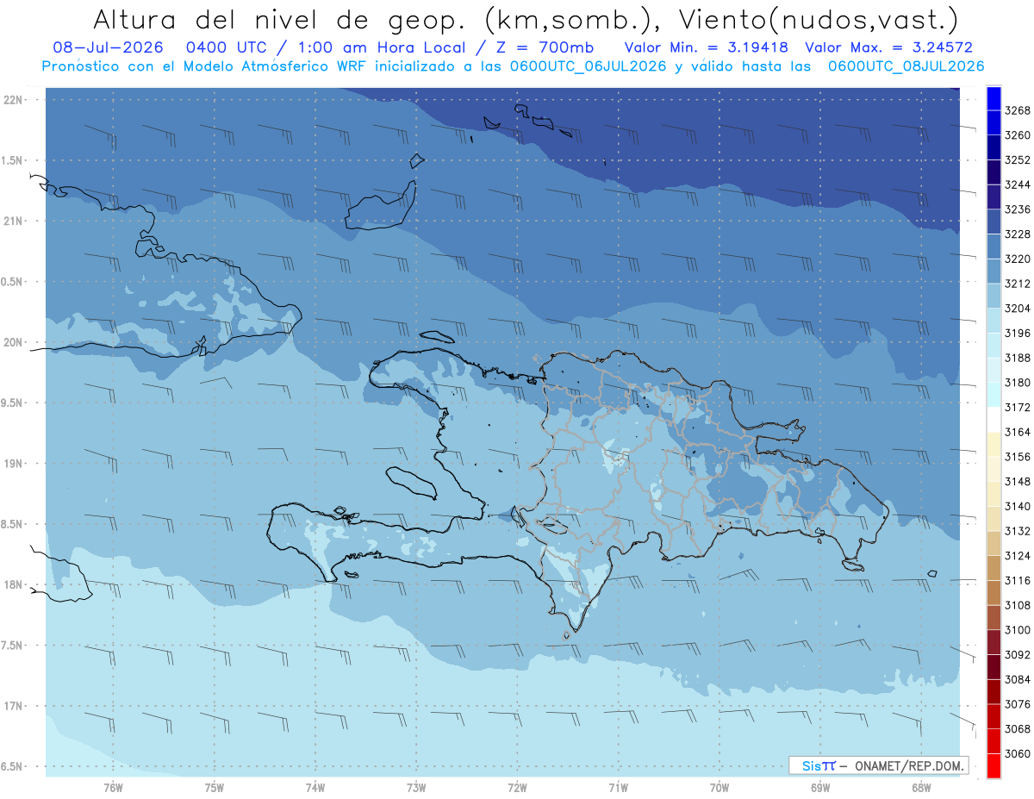Click the '3180' color scale value
Screen dimensions: 1034x799
1018,383
